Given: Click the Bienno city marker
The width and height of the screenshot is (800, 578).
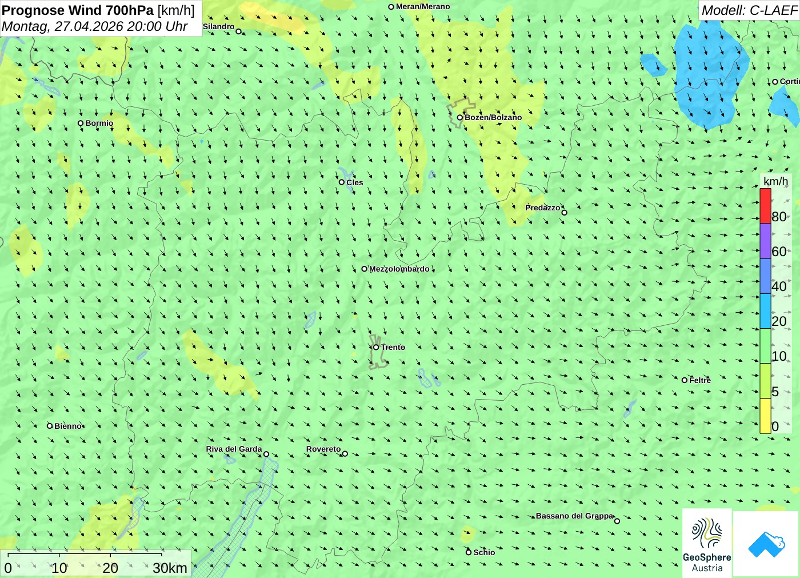Looking at the screenshot, I should 50,426.
